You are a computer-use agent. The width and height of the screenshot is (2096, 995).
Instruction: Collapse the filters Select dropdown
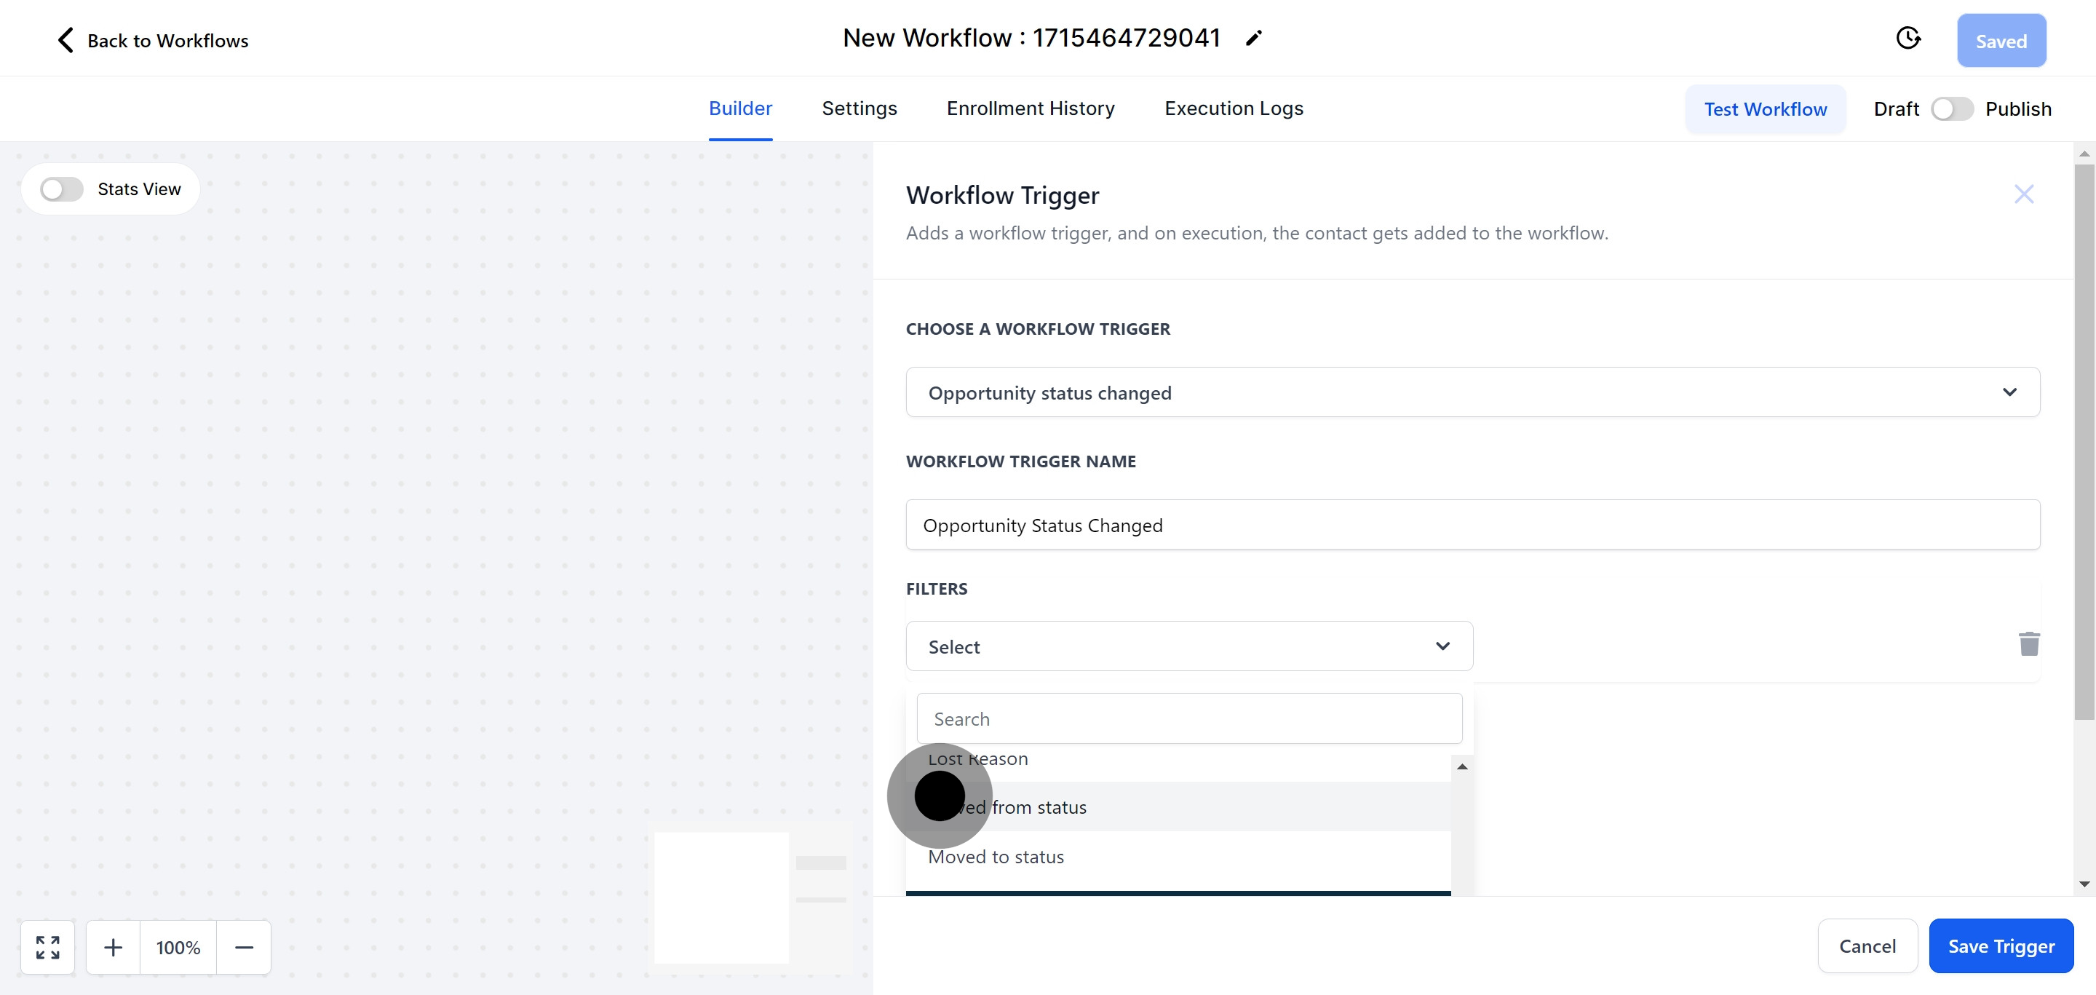1442,646
